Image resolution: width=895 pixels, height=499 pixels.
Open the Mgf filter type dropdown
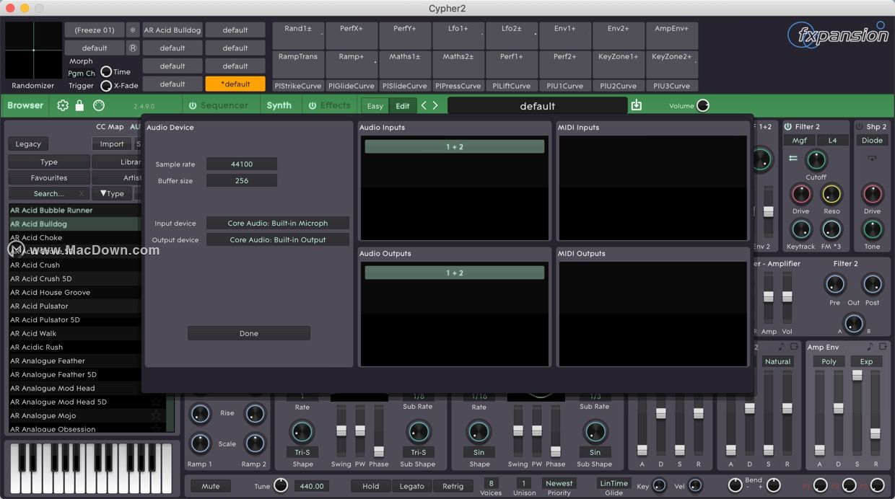(800, 141)
